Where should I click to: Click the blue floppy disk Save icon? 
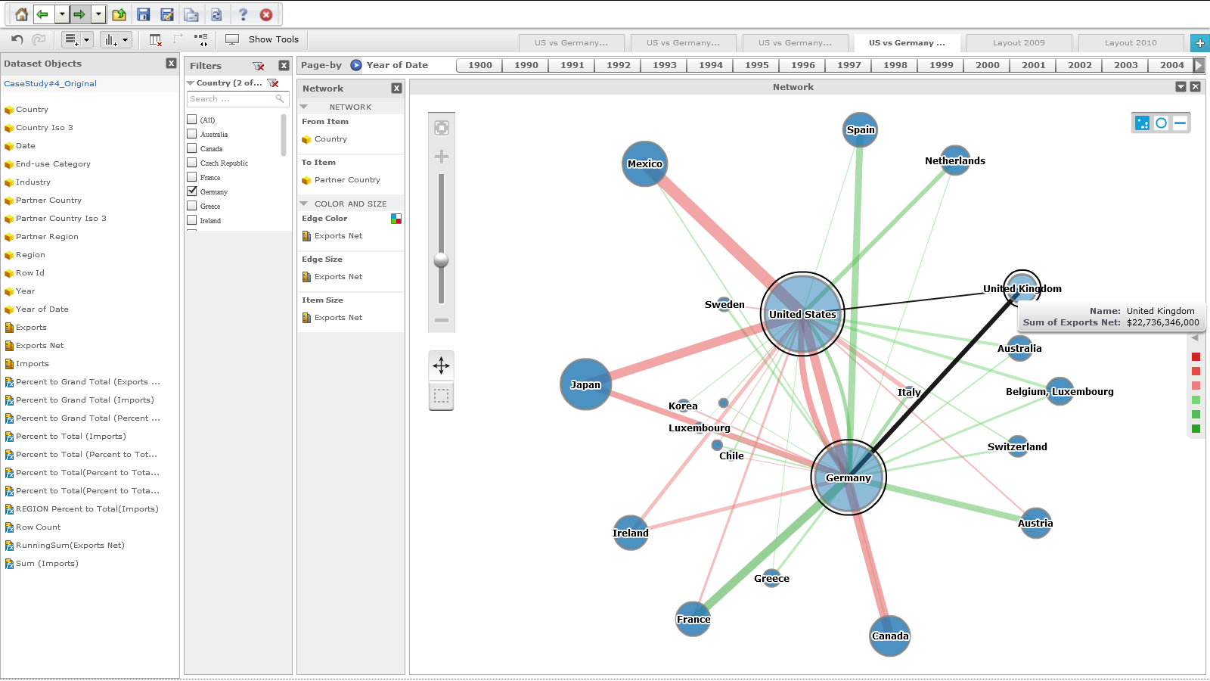coord(144,14)
